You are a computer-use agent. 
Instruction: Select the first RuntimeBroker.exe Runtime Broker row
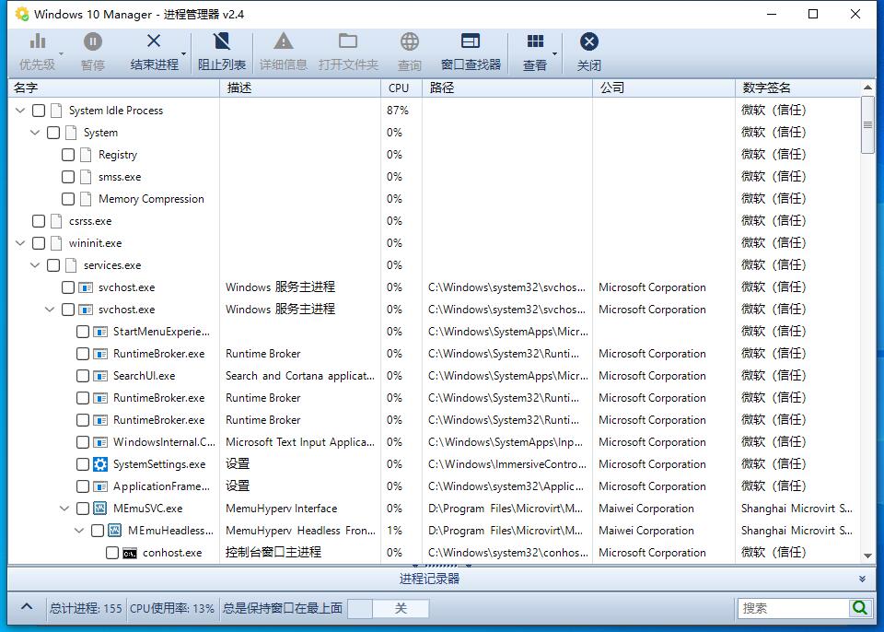434,354
